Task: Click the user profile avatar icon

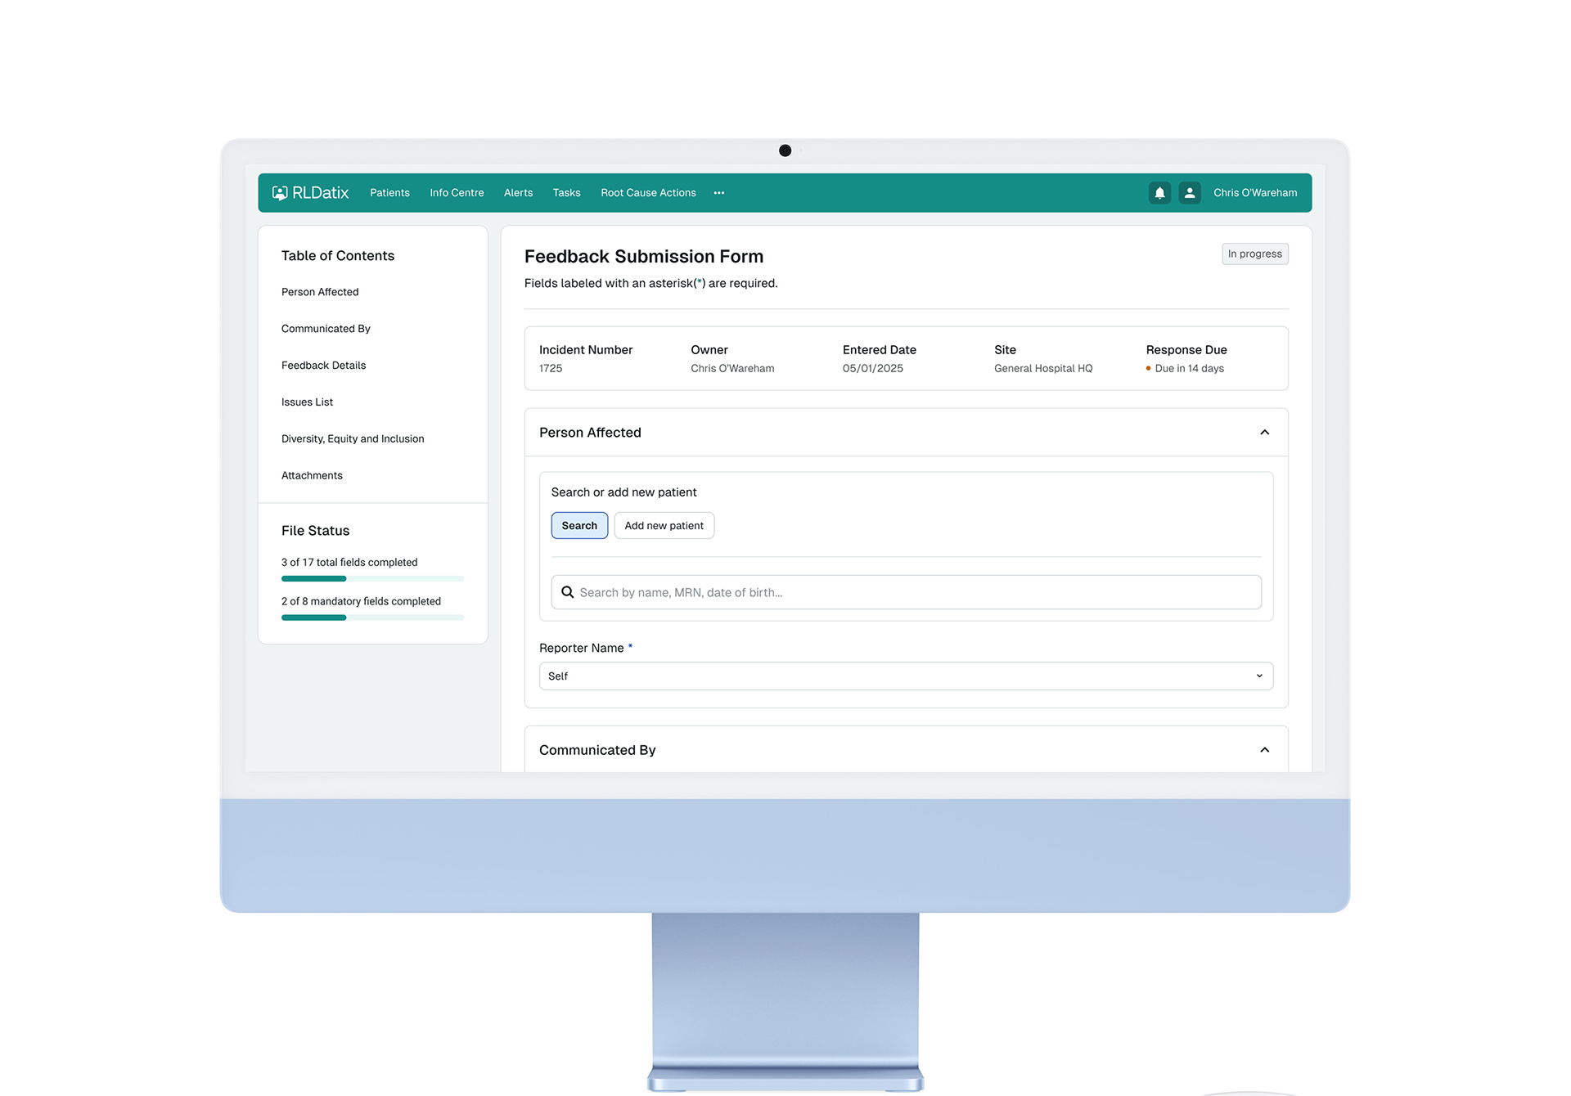Action: [x=1190, y=193]
